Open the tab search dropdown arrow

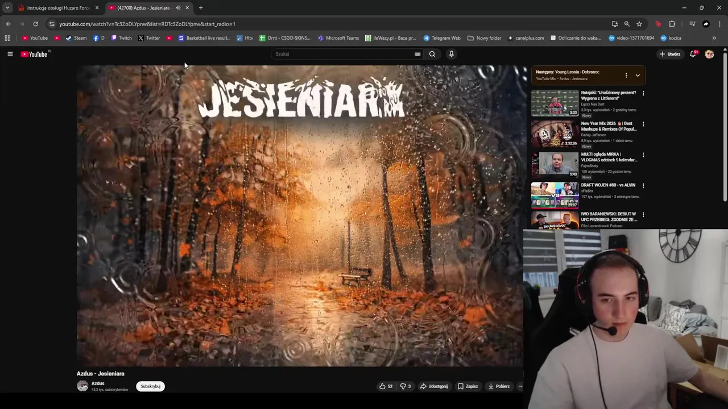pyautogui.click(x=7, y=8)
